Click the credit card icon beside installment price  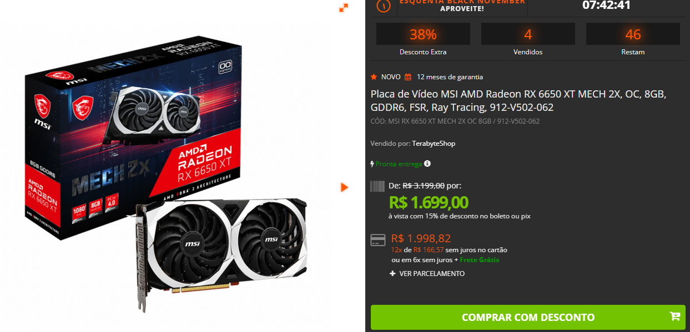(x=378, y=240)
